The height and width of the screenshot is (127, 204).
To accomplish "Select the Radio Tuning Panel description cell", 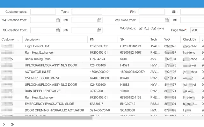I will 55,59.
